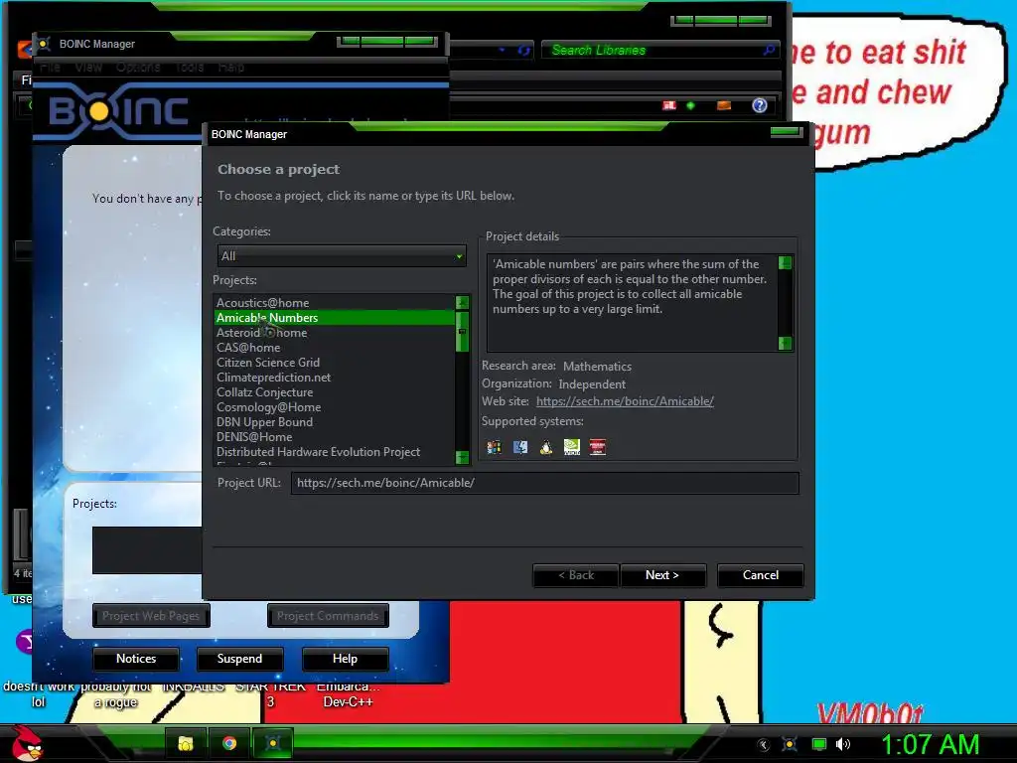Image resolution: width=1017 pixels, height=763 pixels.
Task: Click the BOINC system tray icon
Action: click(x=790, y=744)
